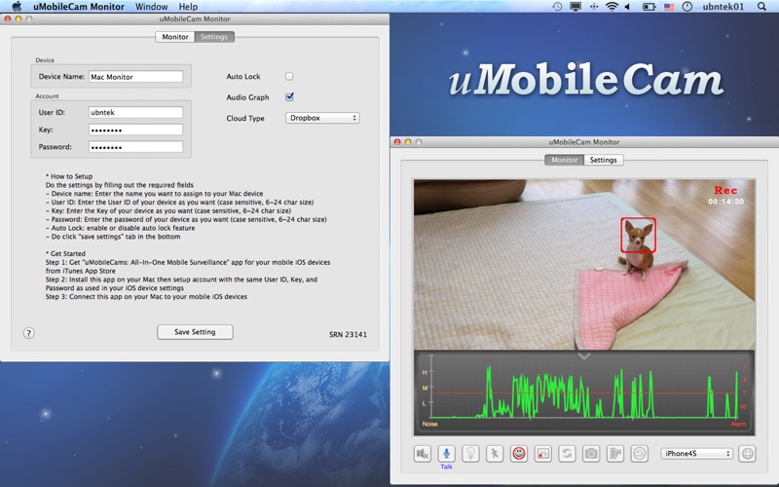
Task: Click the cloud upload icon
Action: (640, 453)
